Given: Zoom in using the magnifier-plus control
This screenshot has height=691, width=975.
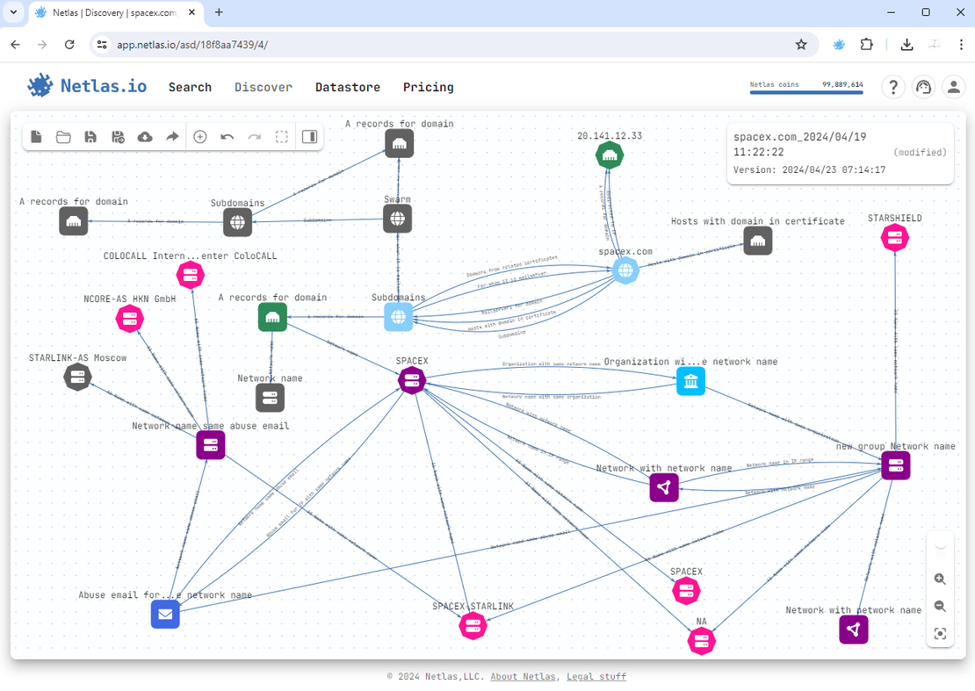Looking at the screenshot, I should (940, 579).
